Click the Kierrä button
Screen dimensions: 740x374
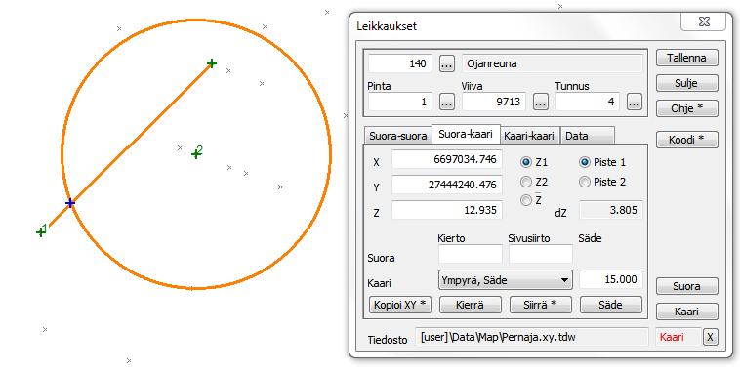point(470,305)
